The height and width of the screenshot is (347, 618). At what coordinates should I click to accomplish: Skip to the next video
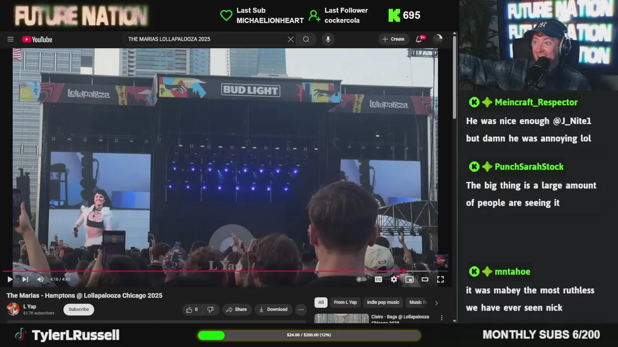click(x=25, y=279)
